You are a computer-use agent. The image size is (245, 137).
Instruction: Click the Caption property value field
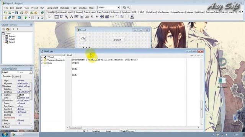(23, 95)
